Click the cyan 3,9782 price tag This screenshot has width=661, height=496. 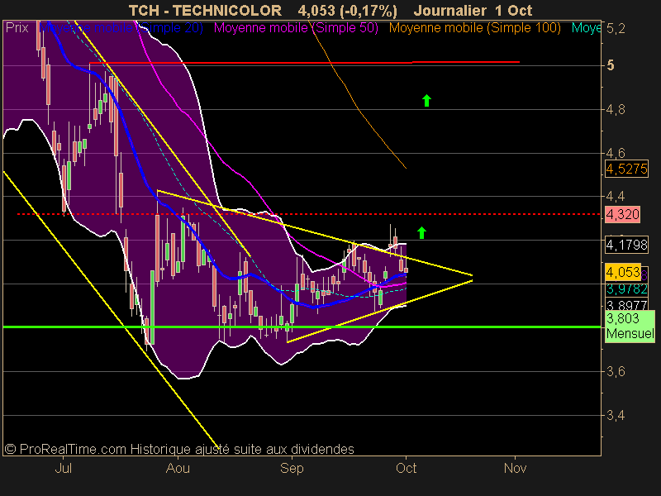point(627,289)
